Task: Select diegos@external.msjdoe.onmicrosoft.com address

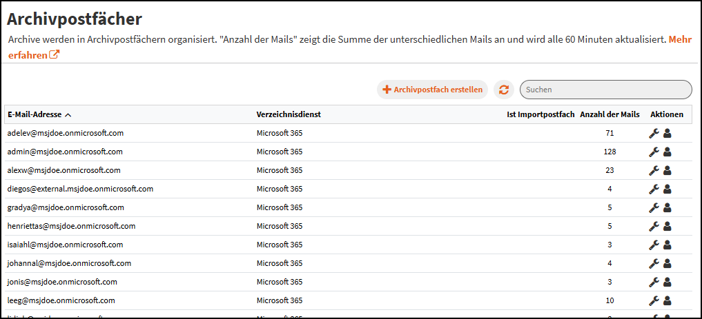Action: [80, 189]
